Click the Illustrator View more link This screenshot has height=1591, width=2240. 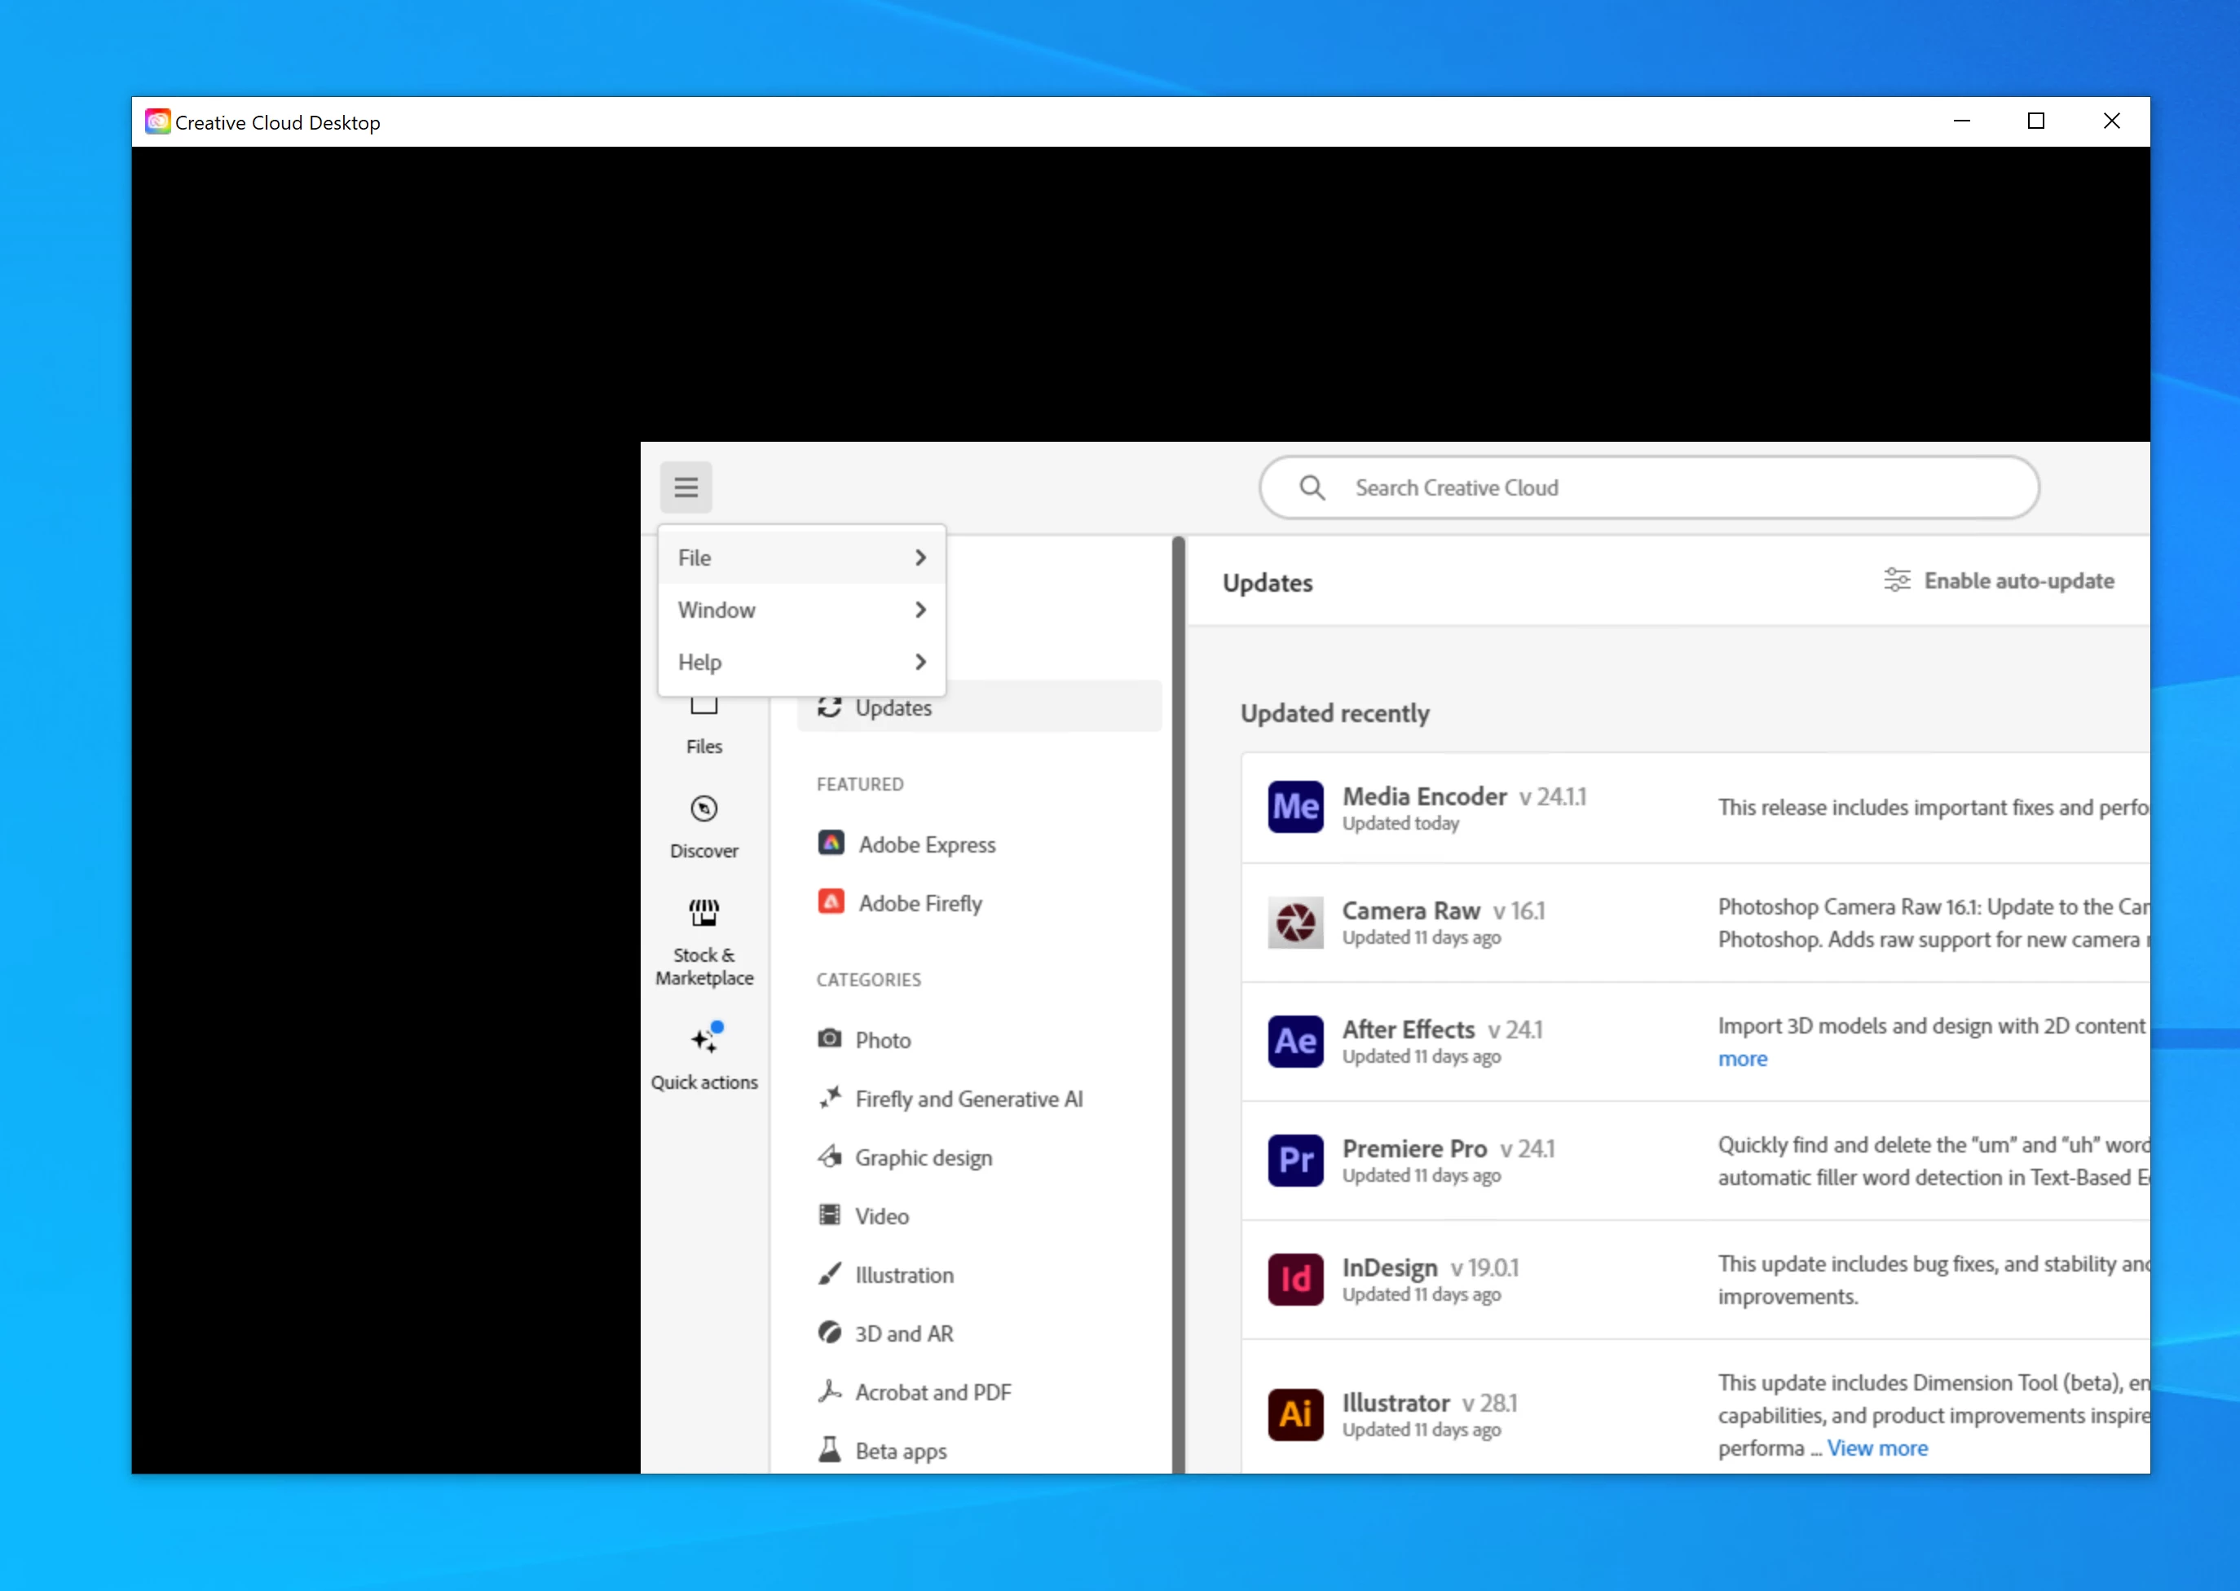pyautogui.click(x=1876, y=1448)
